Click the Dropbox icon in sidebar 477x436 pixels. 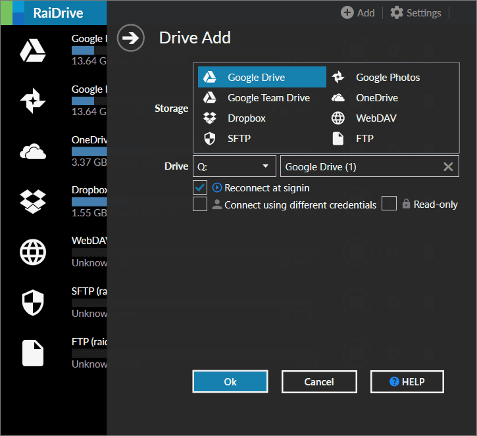[32, 202]
